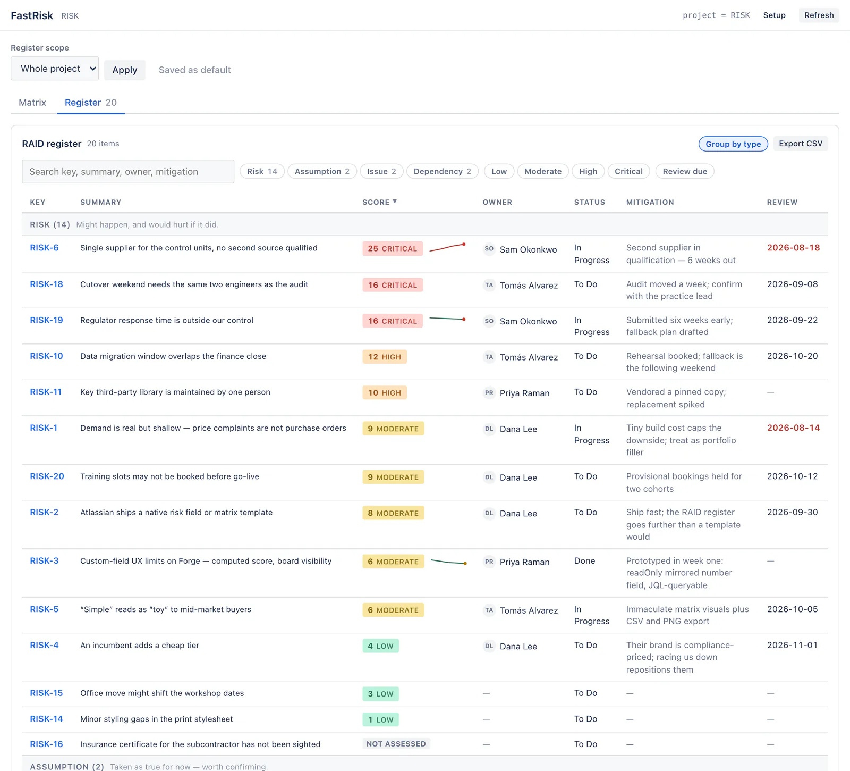Click the DL avatar on RISK-2
This screenshot has height=771, width=850.
coord(489,514)
